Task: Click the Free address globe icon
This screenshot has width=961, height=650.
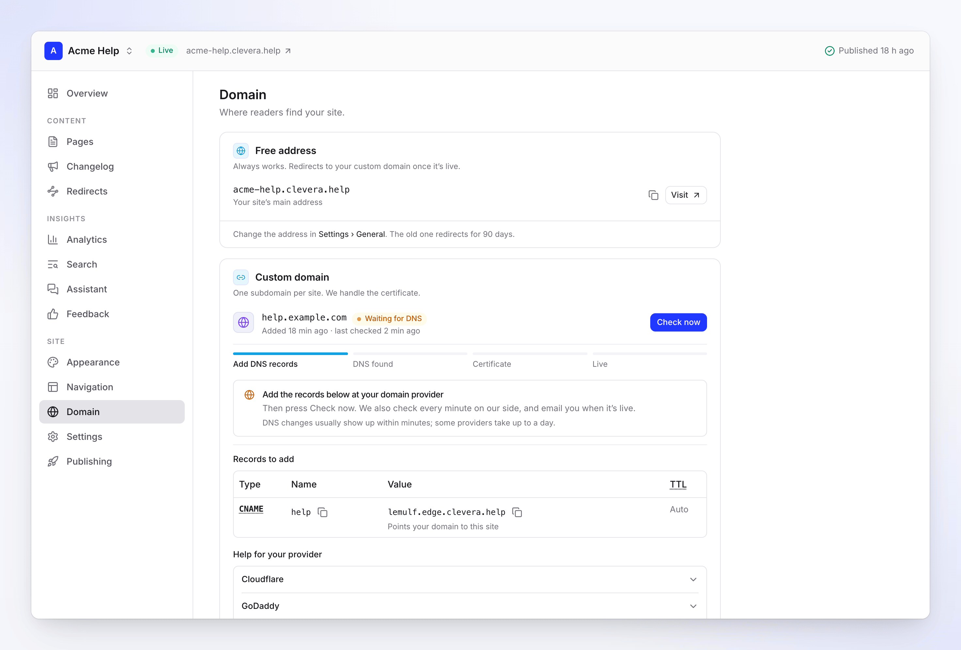Action: [241, 151]
